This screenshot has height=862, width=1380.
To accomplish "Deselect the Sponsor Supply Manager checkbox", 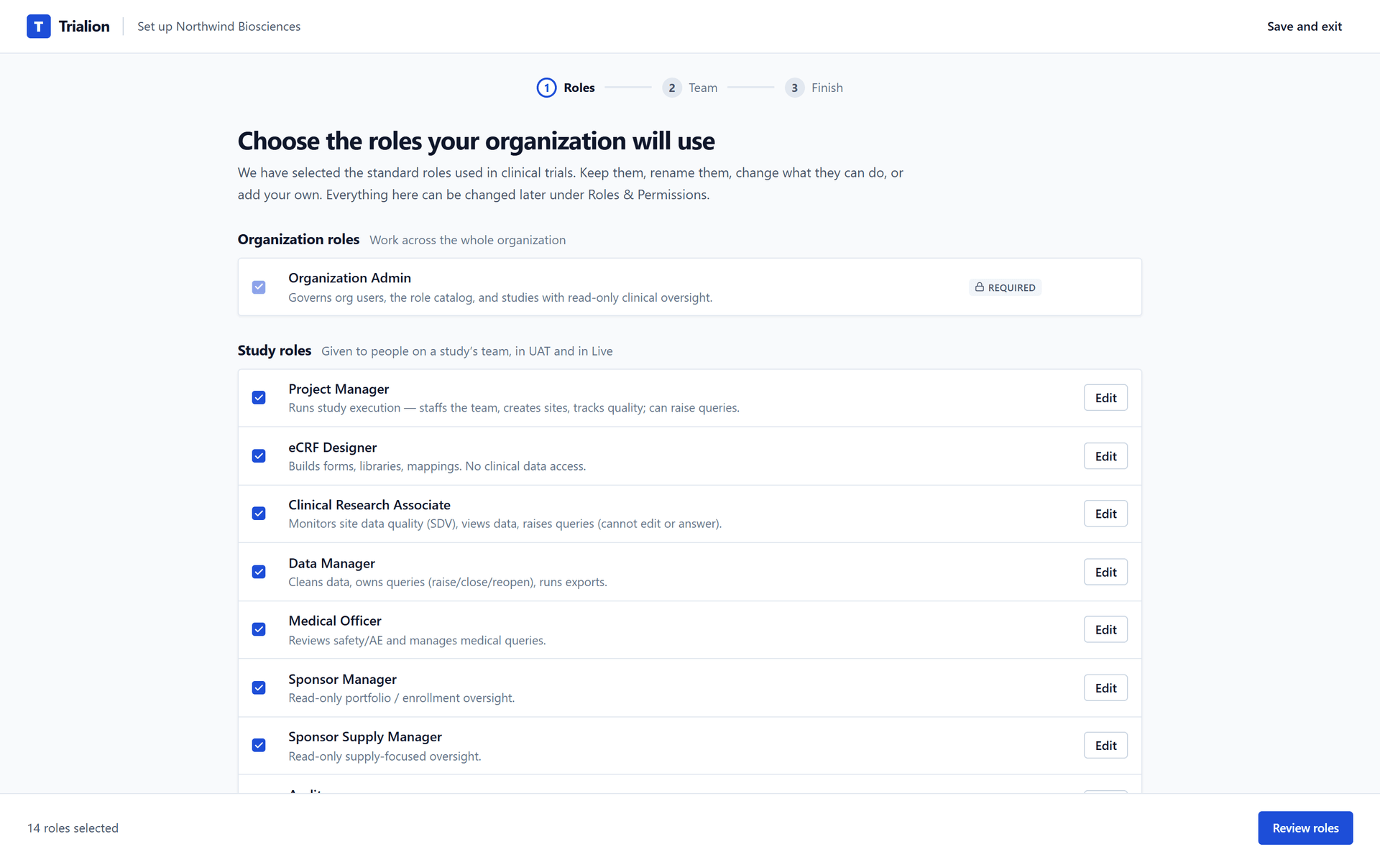I will 259,746.
